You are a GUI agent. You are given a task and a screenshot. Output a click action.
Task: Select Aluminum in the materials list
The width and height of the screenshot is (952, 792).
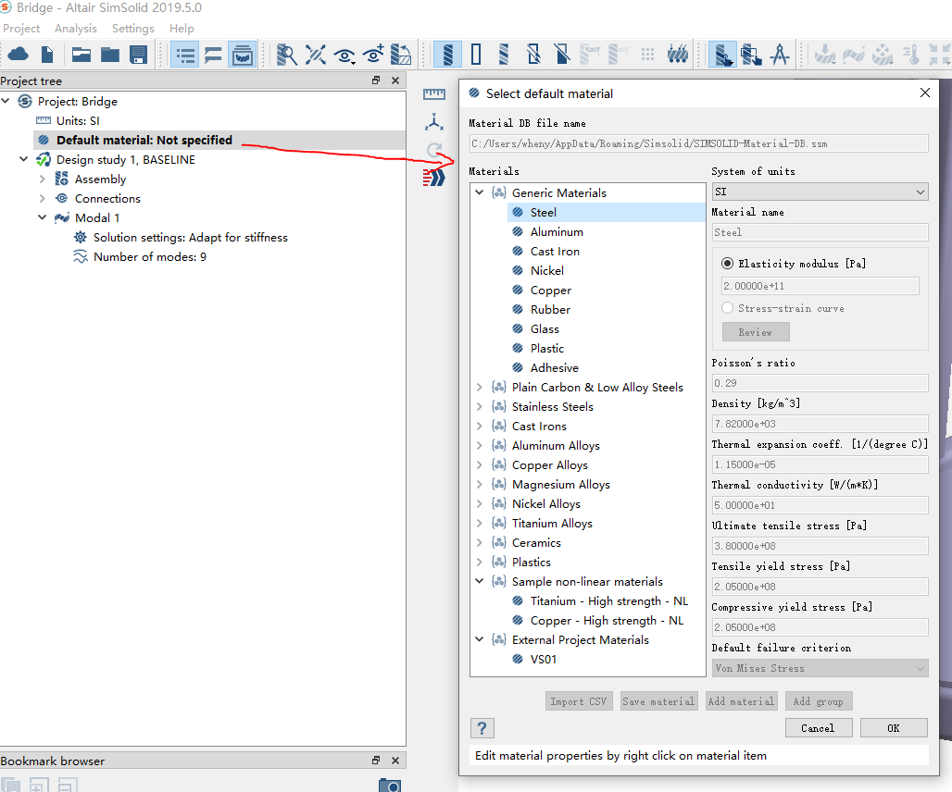[x=557, y=232]
